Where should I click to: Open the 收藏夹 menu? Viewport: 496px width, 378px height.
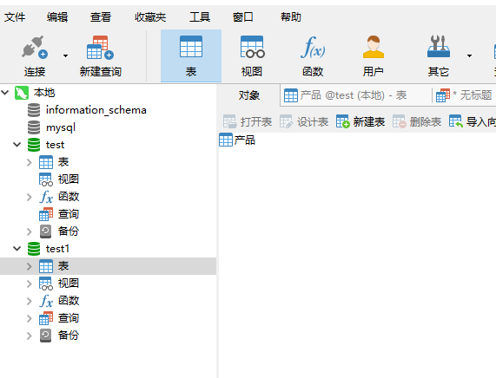pos(150,16)
